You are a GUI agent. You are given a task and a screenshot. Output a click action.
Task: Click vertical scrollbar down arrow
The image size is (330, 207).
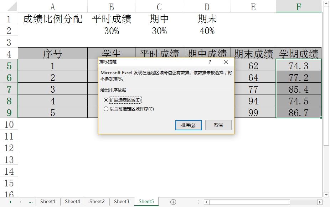point(326,195)
